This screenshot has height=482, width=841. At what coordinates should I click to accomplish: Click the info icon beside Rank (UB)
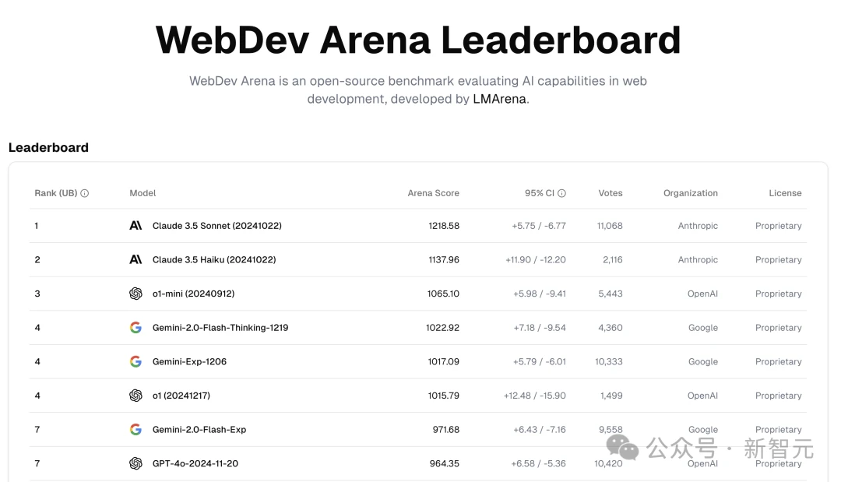tap(85, 193)
